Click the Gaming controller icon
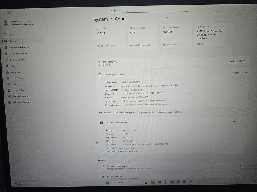This screenshot has width=257, height=192. pos(9,84)
